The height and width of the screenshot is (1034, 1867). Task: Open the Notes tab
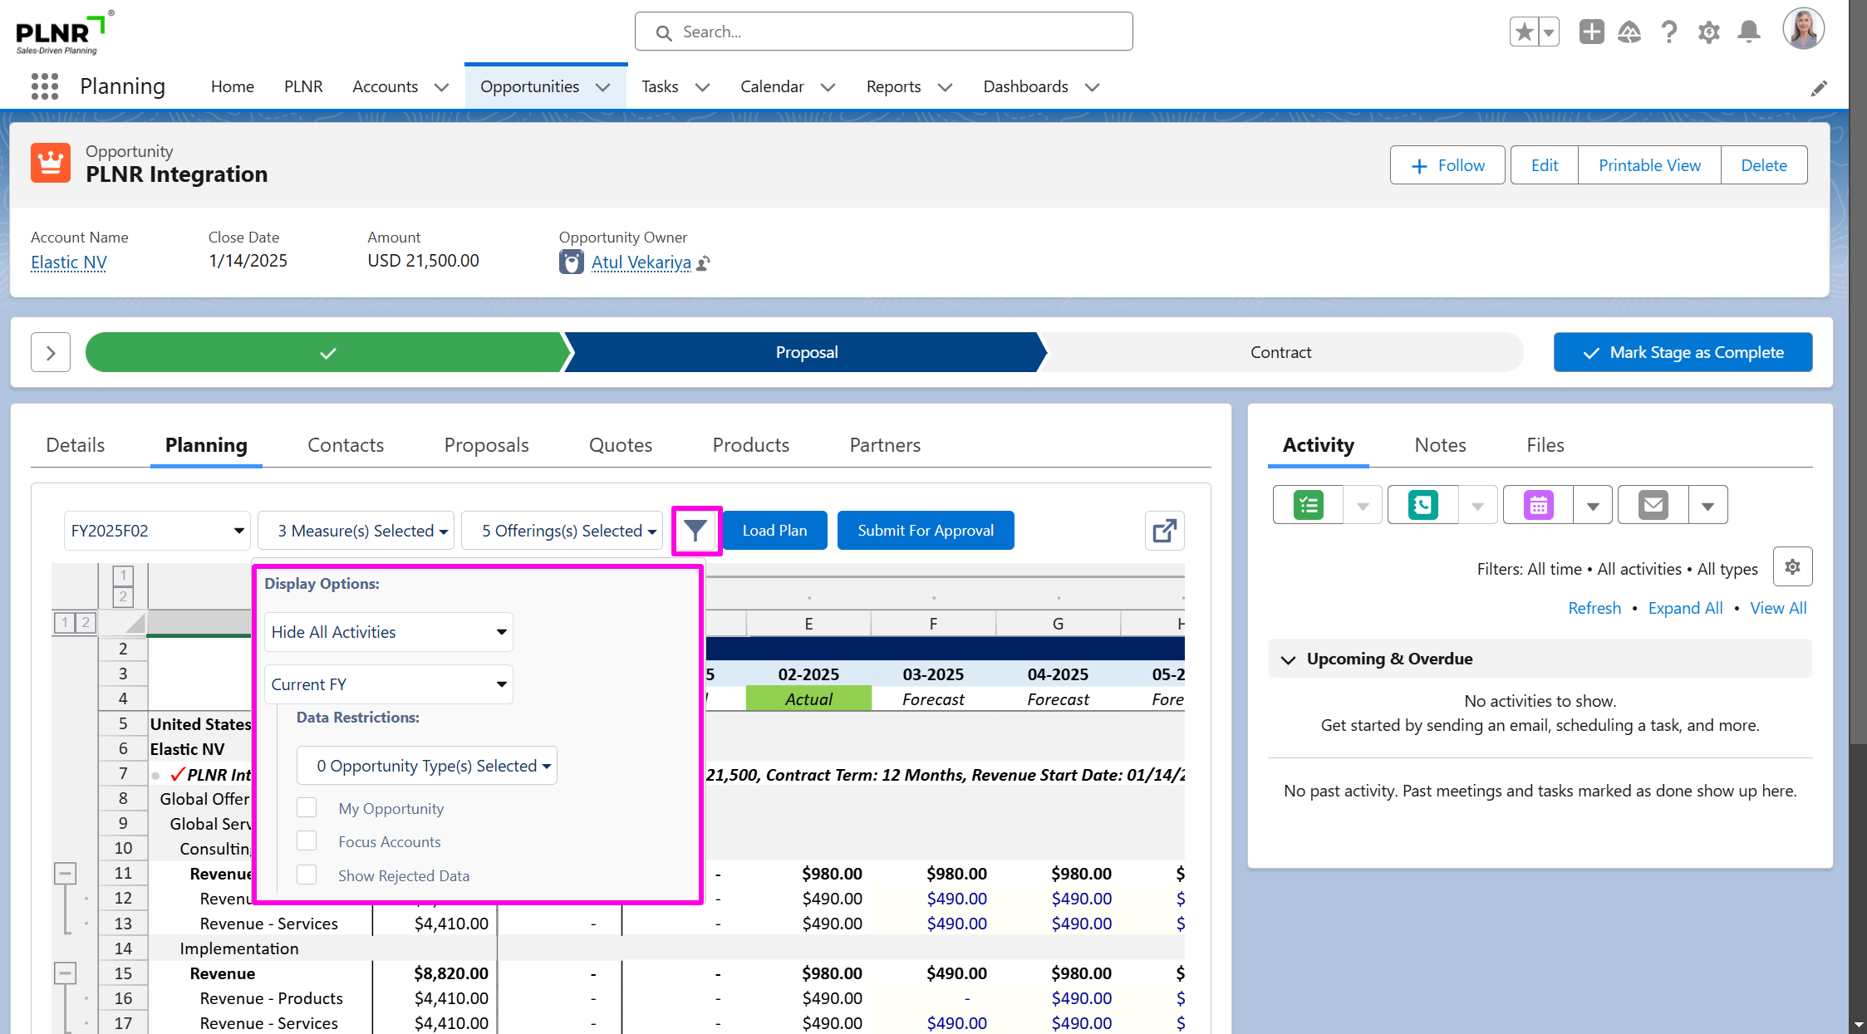point(1440,445)
